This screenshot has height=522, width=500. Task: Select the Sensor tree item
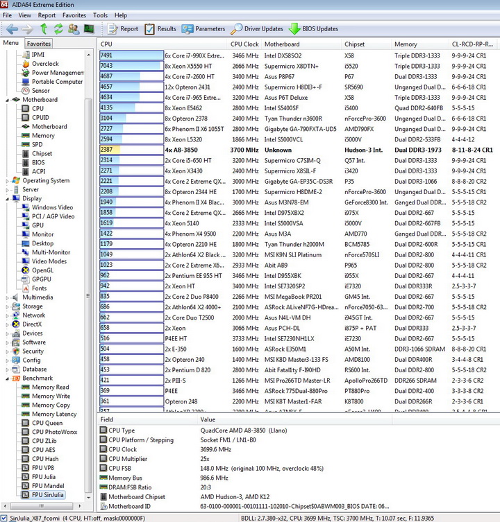pyautogui.click(x=41, y=91)
